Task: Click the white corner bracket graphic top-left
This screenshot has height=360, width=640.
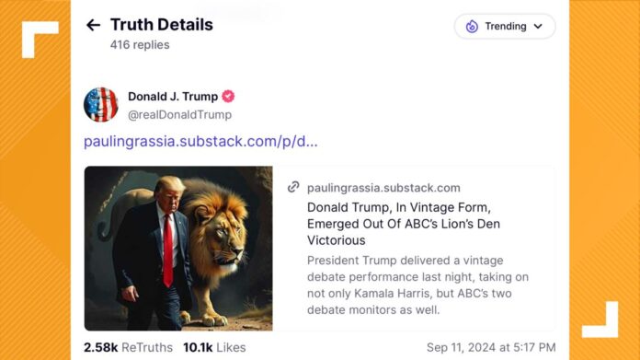Action: click(x=40, y=40)
